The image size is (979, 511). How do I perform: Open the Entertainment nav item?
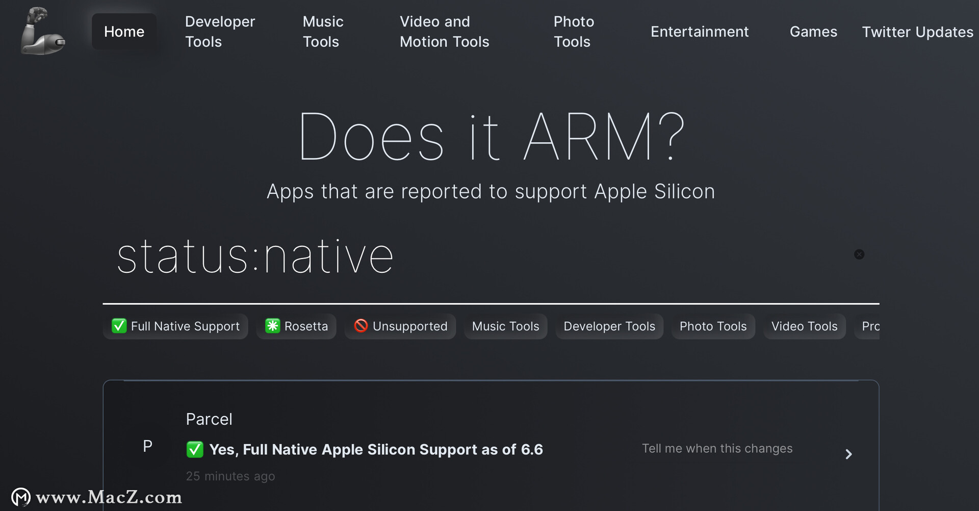(700, 32)
